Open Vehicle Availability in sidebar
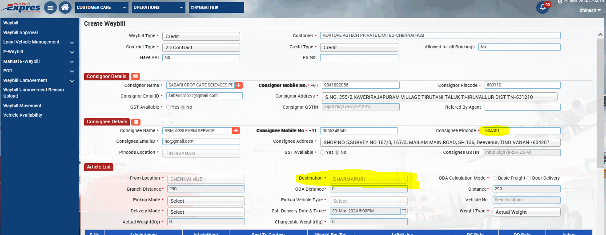This screenshot has height=235, width=606. pos(23,115)
